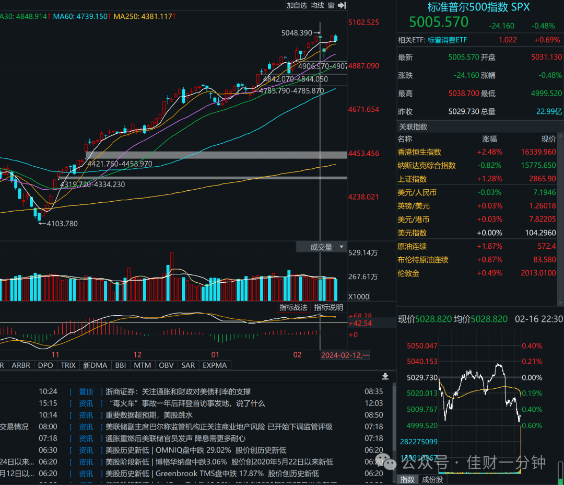
Task: Click the 涨幅 column header
Action: [489, 139]
